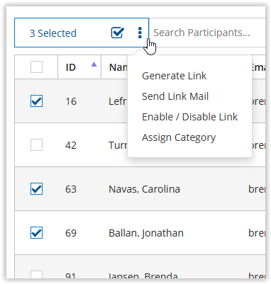The width and height of the screenshot is (271, 284).
Task: Select Assign Category menu entry
Action: point(179,137)
